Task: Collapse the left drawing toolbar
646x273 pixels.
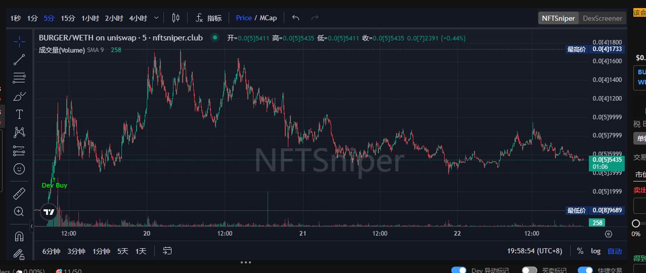Action: coord(31,227)
